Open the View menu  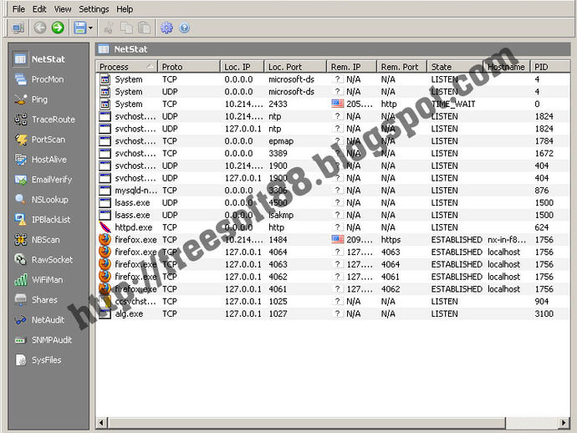tap(63, 9)
